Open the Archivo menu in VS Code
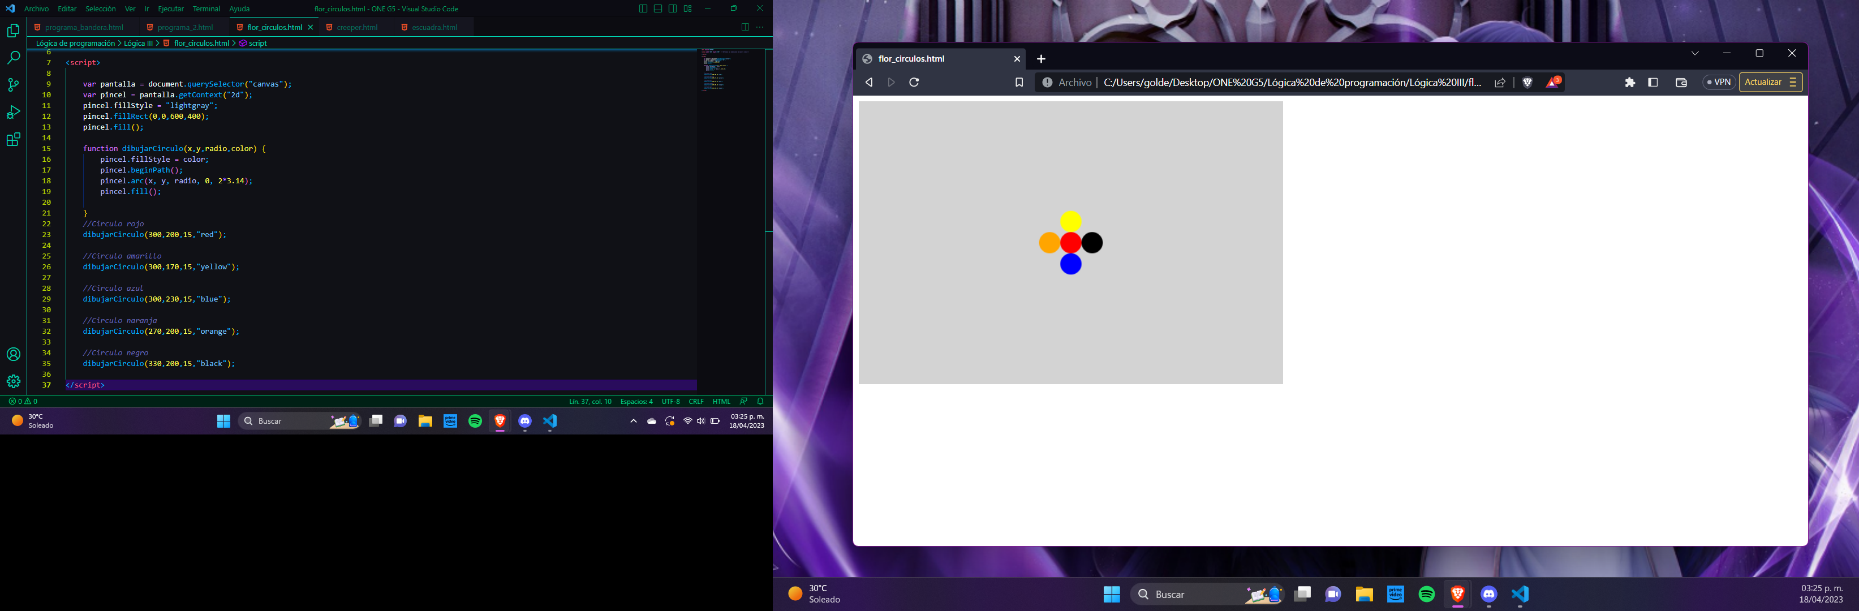The image size is (1859, 611). click(x=37, y=8)
